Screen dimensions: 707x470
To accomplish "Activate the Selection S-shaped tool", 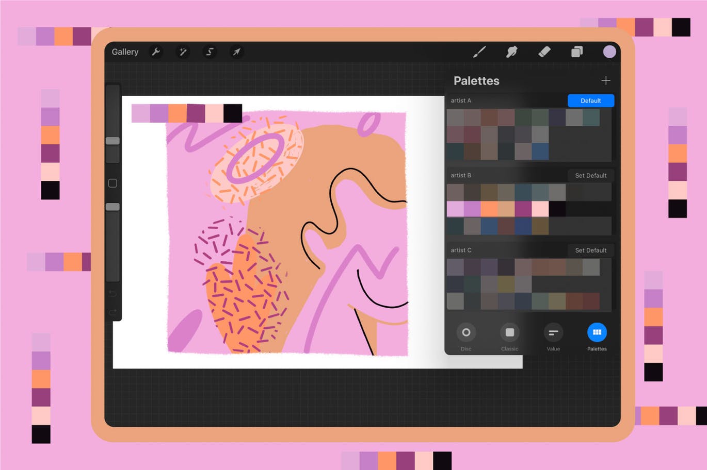I will [210, 52].
